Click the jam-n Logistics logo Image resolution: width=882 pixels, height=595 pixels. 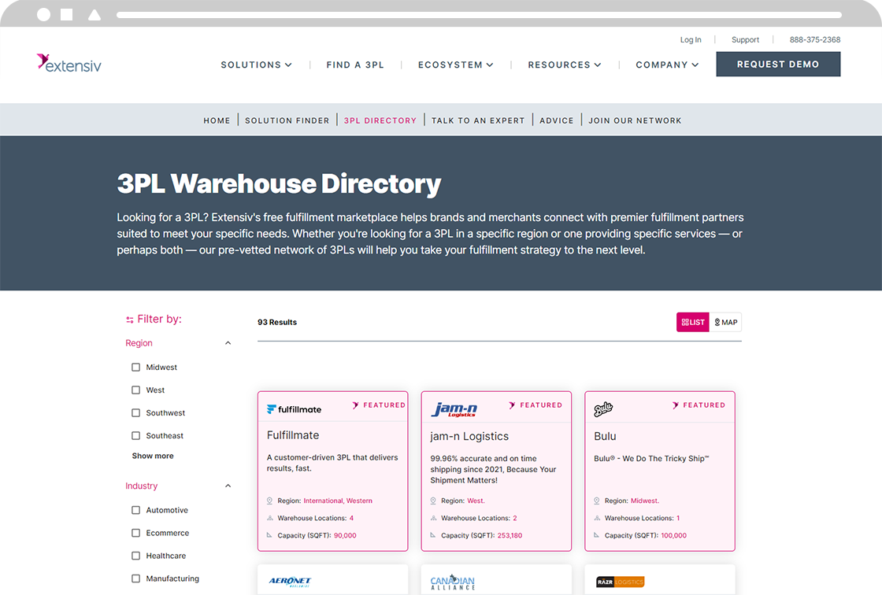(x=454, y=409)
